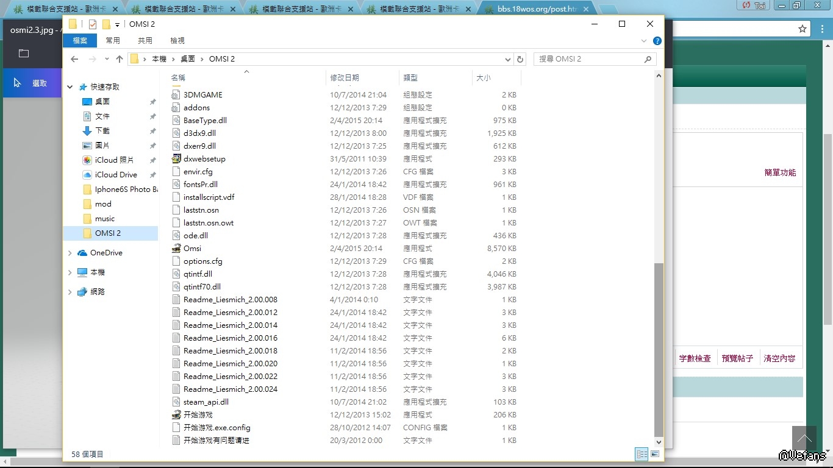The width and height of the screenshot is (833, 468).
Task: Switch to large icons view button
Action: (655, 454)
